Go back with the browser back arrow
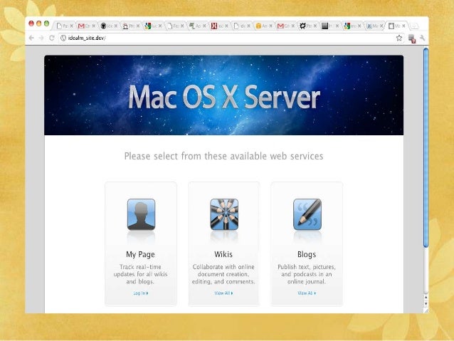Image resolution: width=454 pixels, height=341 pixels. tap(31, 38)
